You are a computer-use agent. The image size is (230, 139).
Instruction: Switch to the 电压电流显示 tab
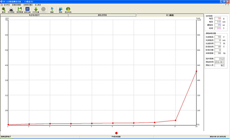point(34,15)
